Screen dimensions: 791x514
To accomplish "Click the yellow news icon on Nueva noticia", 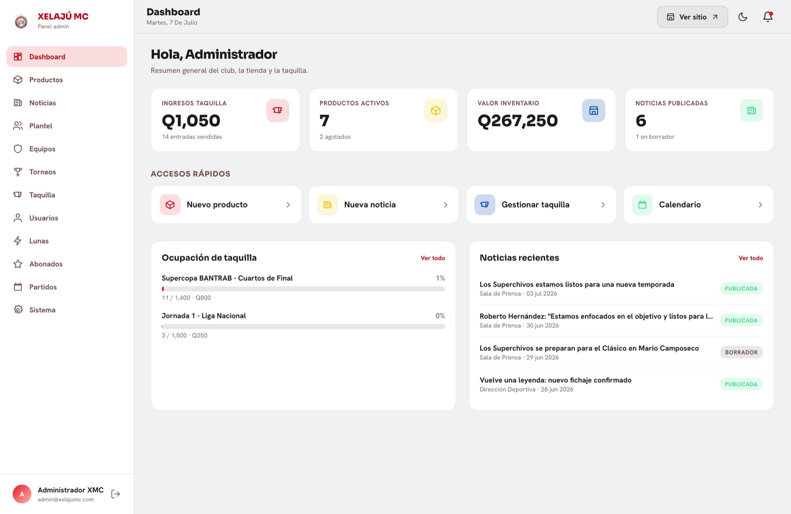I will (x=327, y=205).
